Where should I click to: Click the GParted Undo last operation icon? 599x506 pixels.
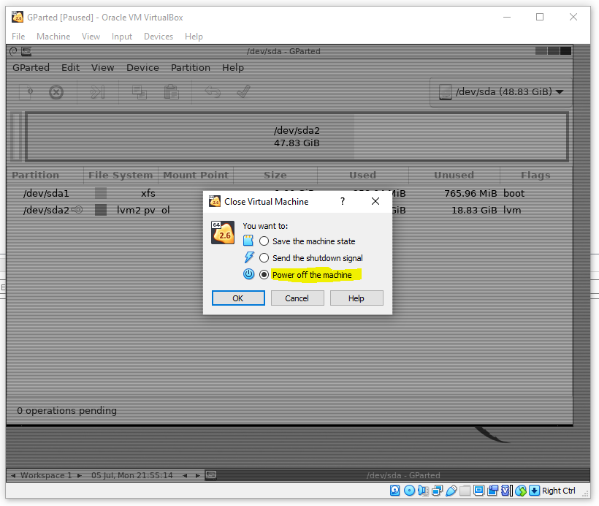tap(213, 92)
